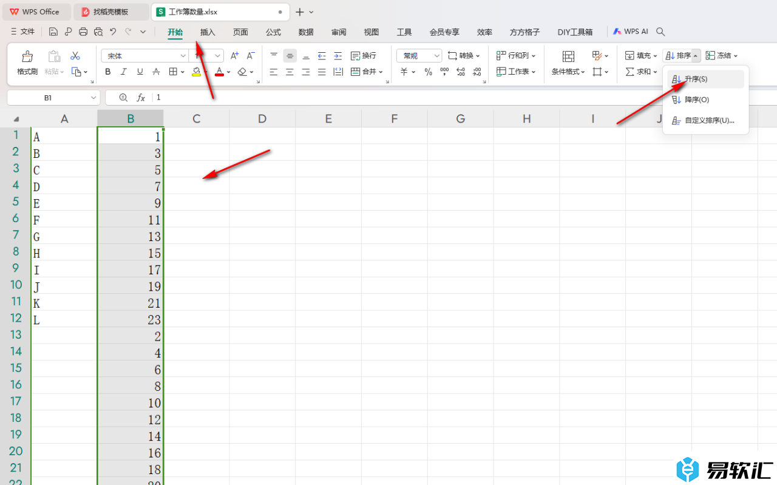Apply thousands separator style

(444, 72)
